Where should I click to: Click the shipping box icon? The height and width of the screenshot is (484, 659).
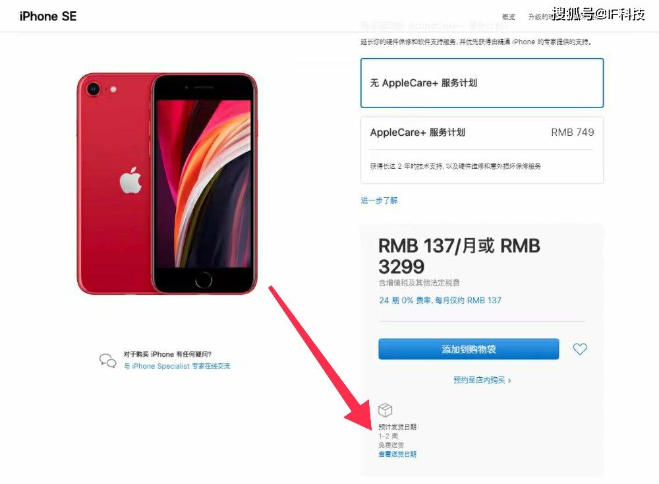point(385,409)
